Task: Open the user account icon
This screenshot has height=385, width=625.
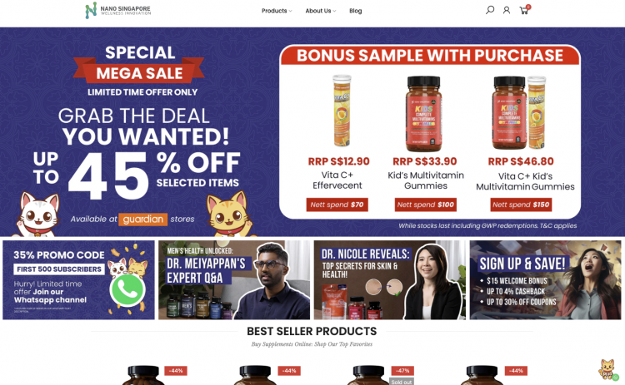Action: click(x=507, y=10)
